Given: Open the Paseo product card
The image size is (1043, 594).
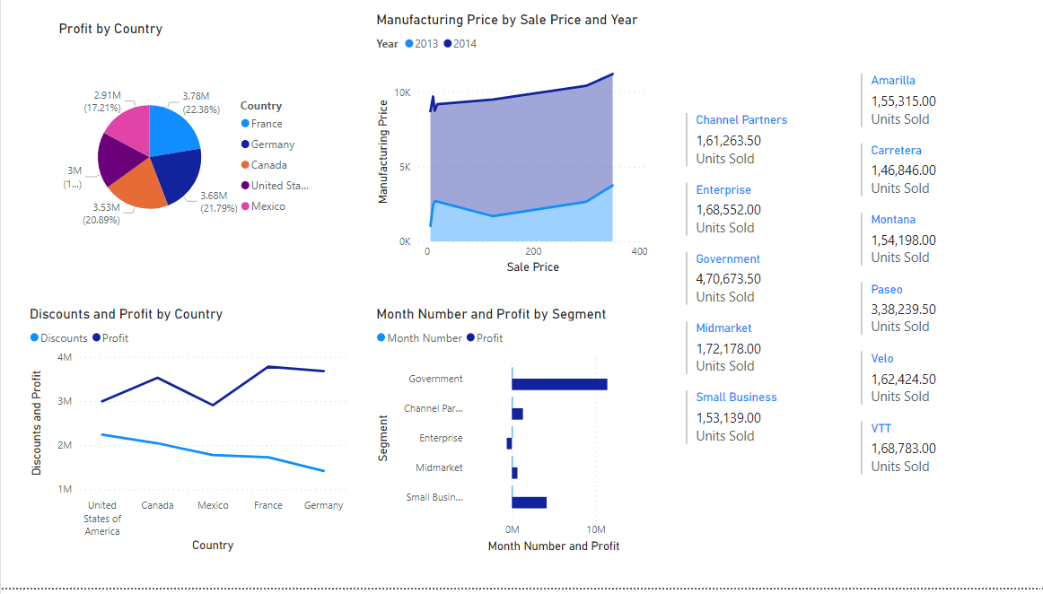Looking at the screenshot, I should pyautogui.click(x=887, y=289).
